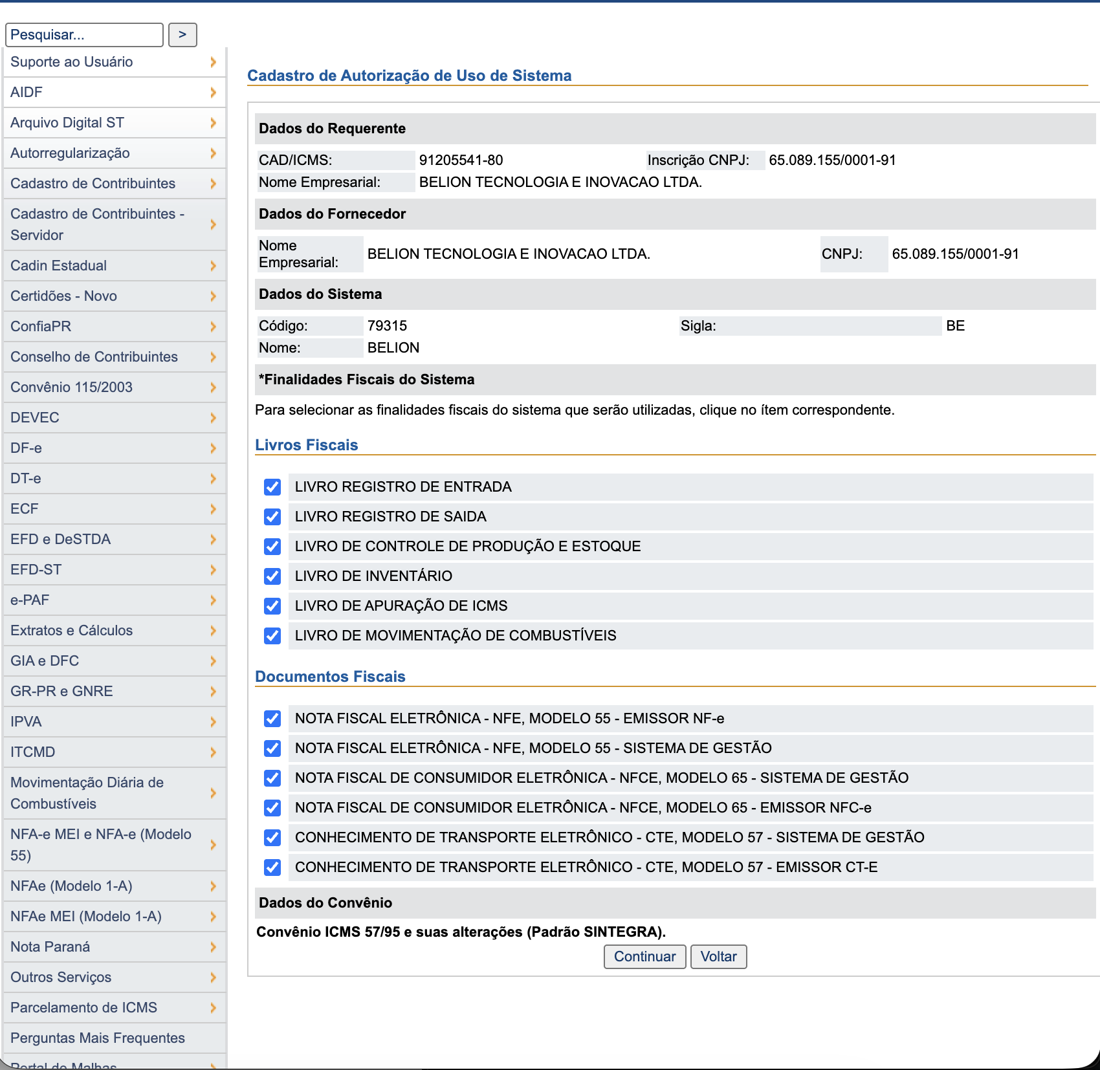Image resolution: width=1100 pixels, height=1070 pixels.
Task: Uncheck NFCE MODELO 65 SISTEMA DE GESTÃO checkbox
Action: click(272, 778)
